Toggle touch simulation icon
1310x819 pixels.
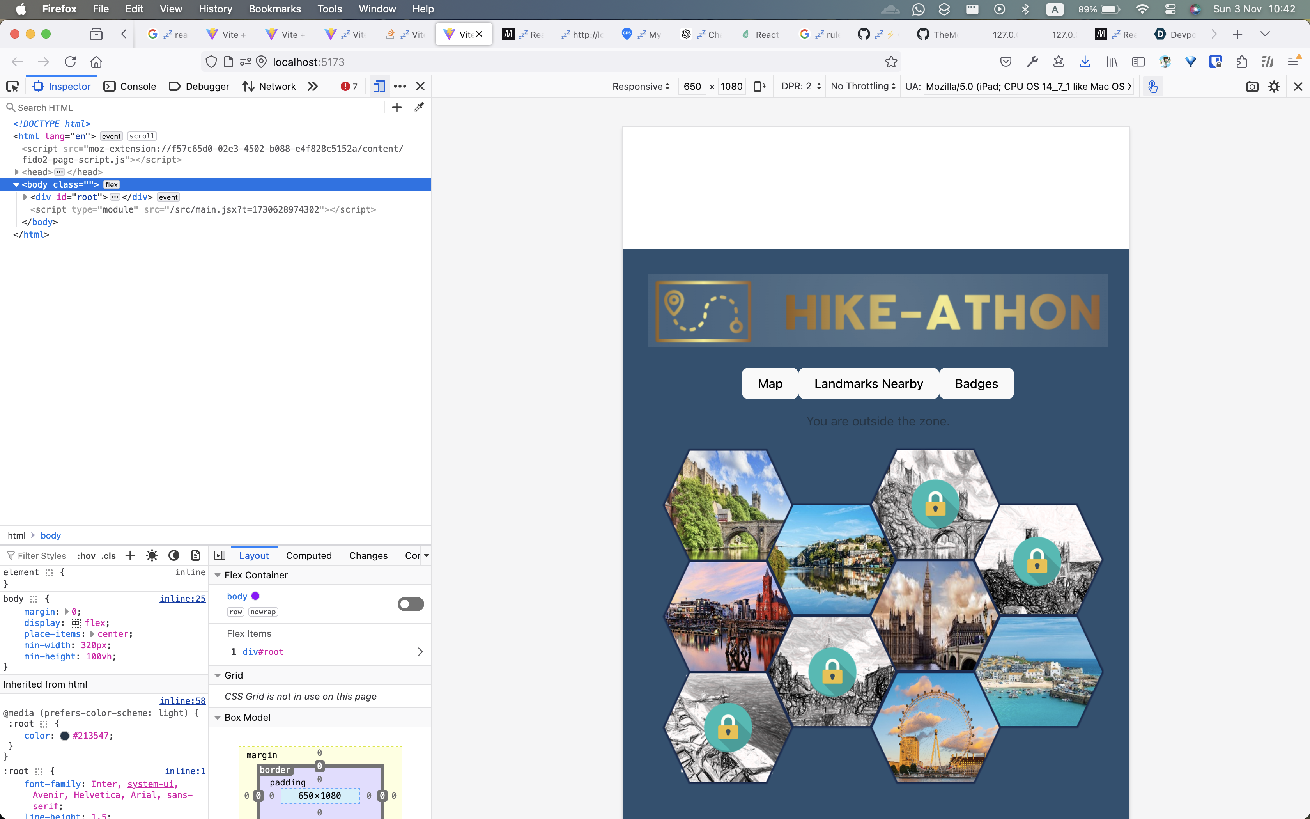pos(1152,87)
